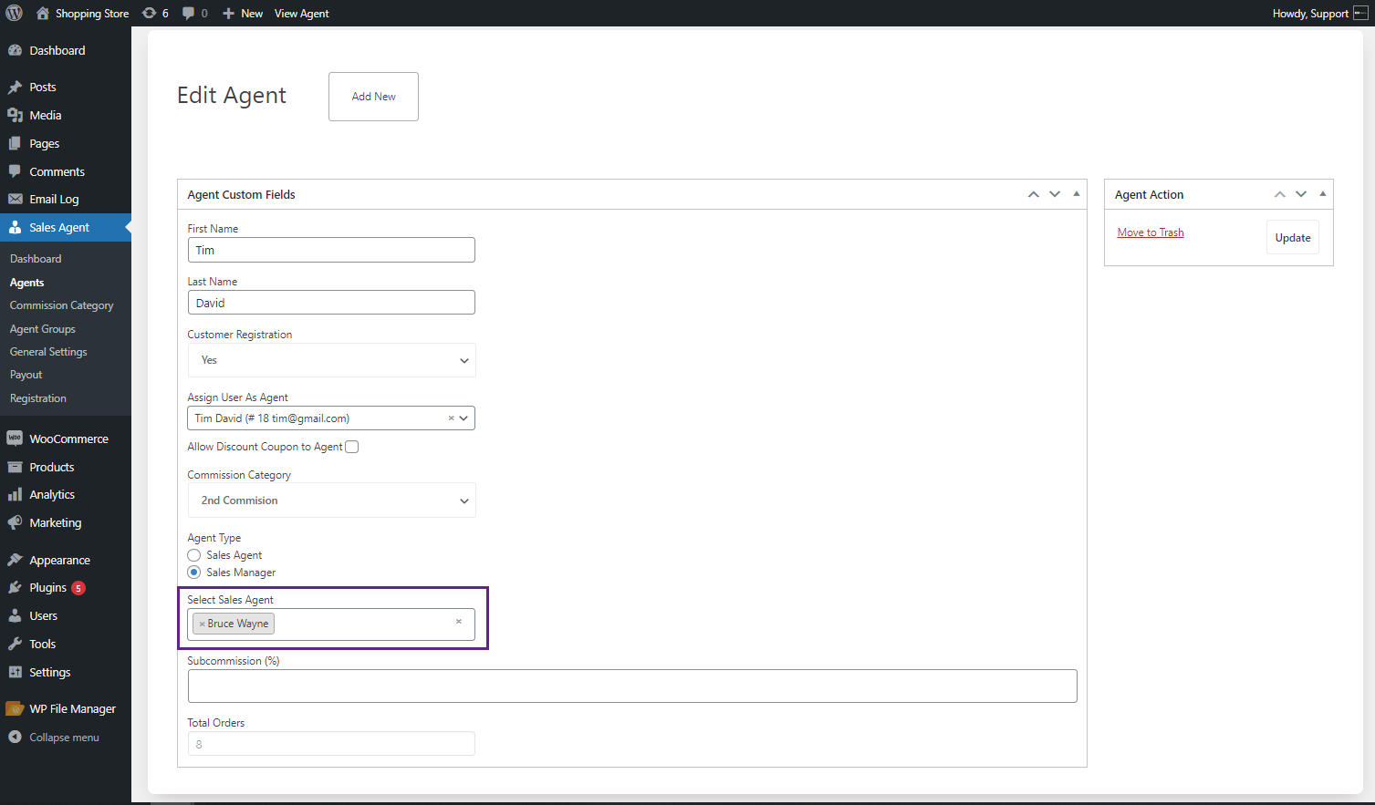The image size is (1375, 805).
Task: Open the Agents submenu item
Action: 27,283
